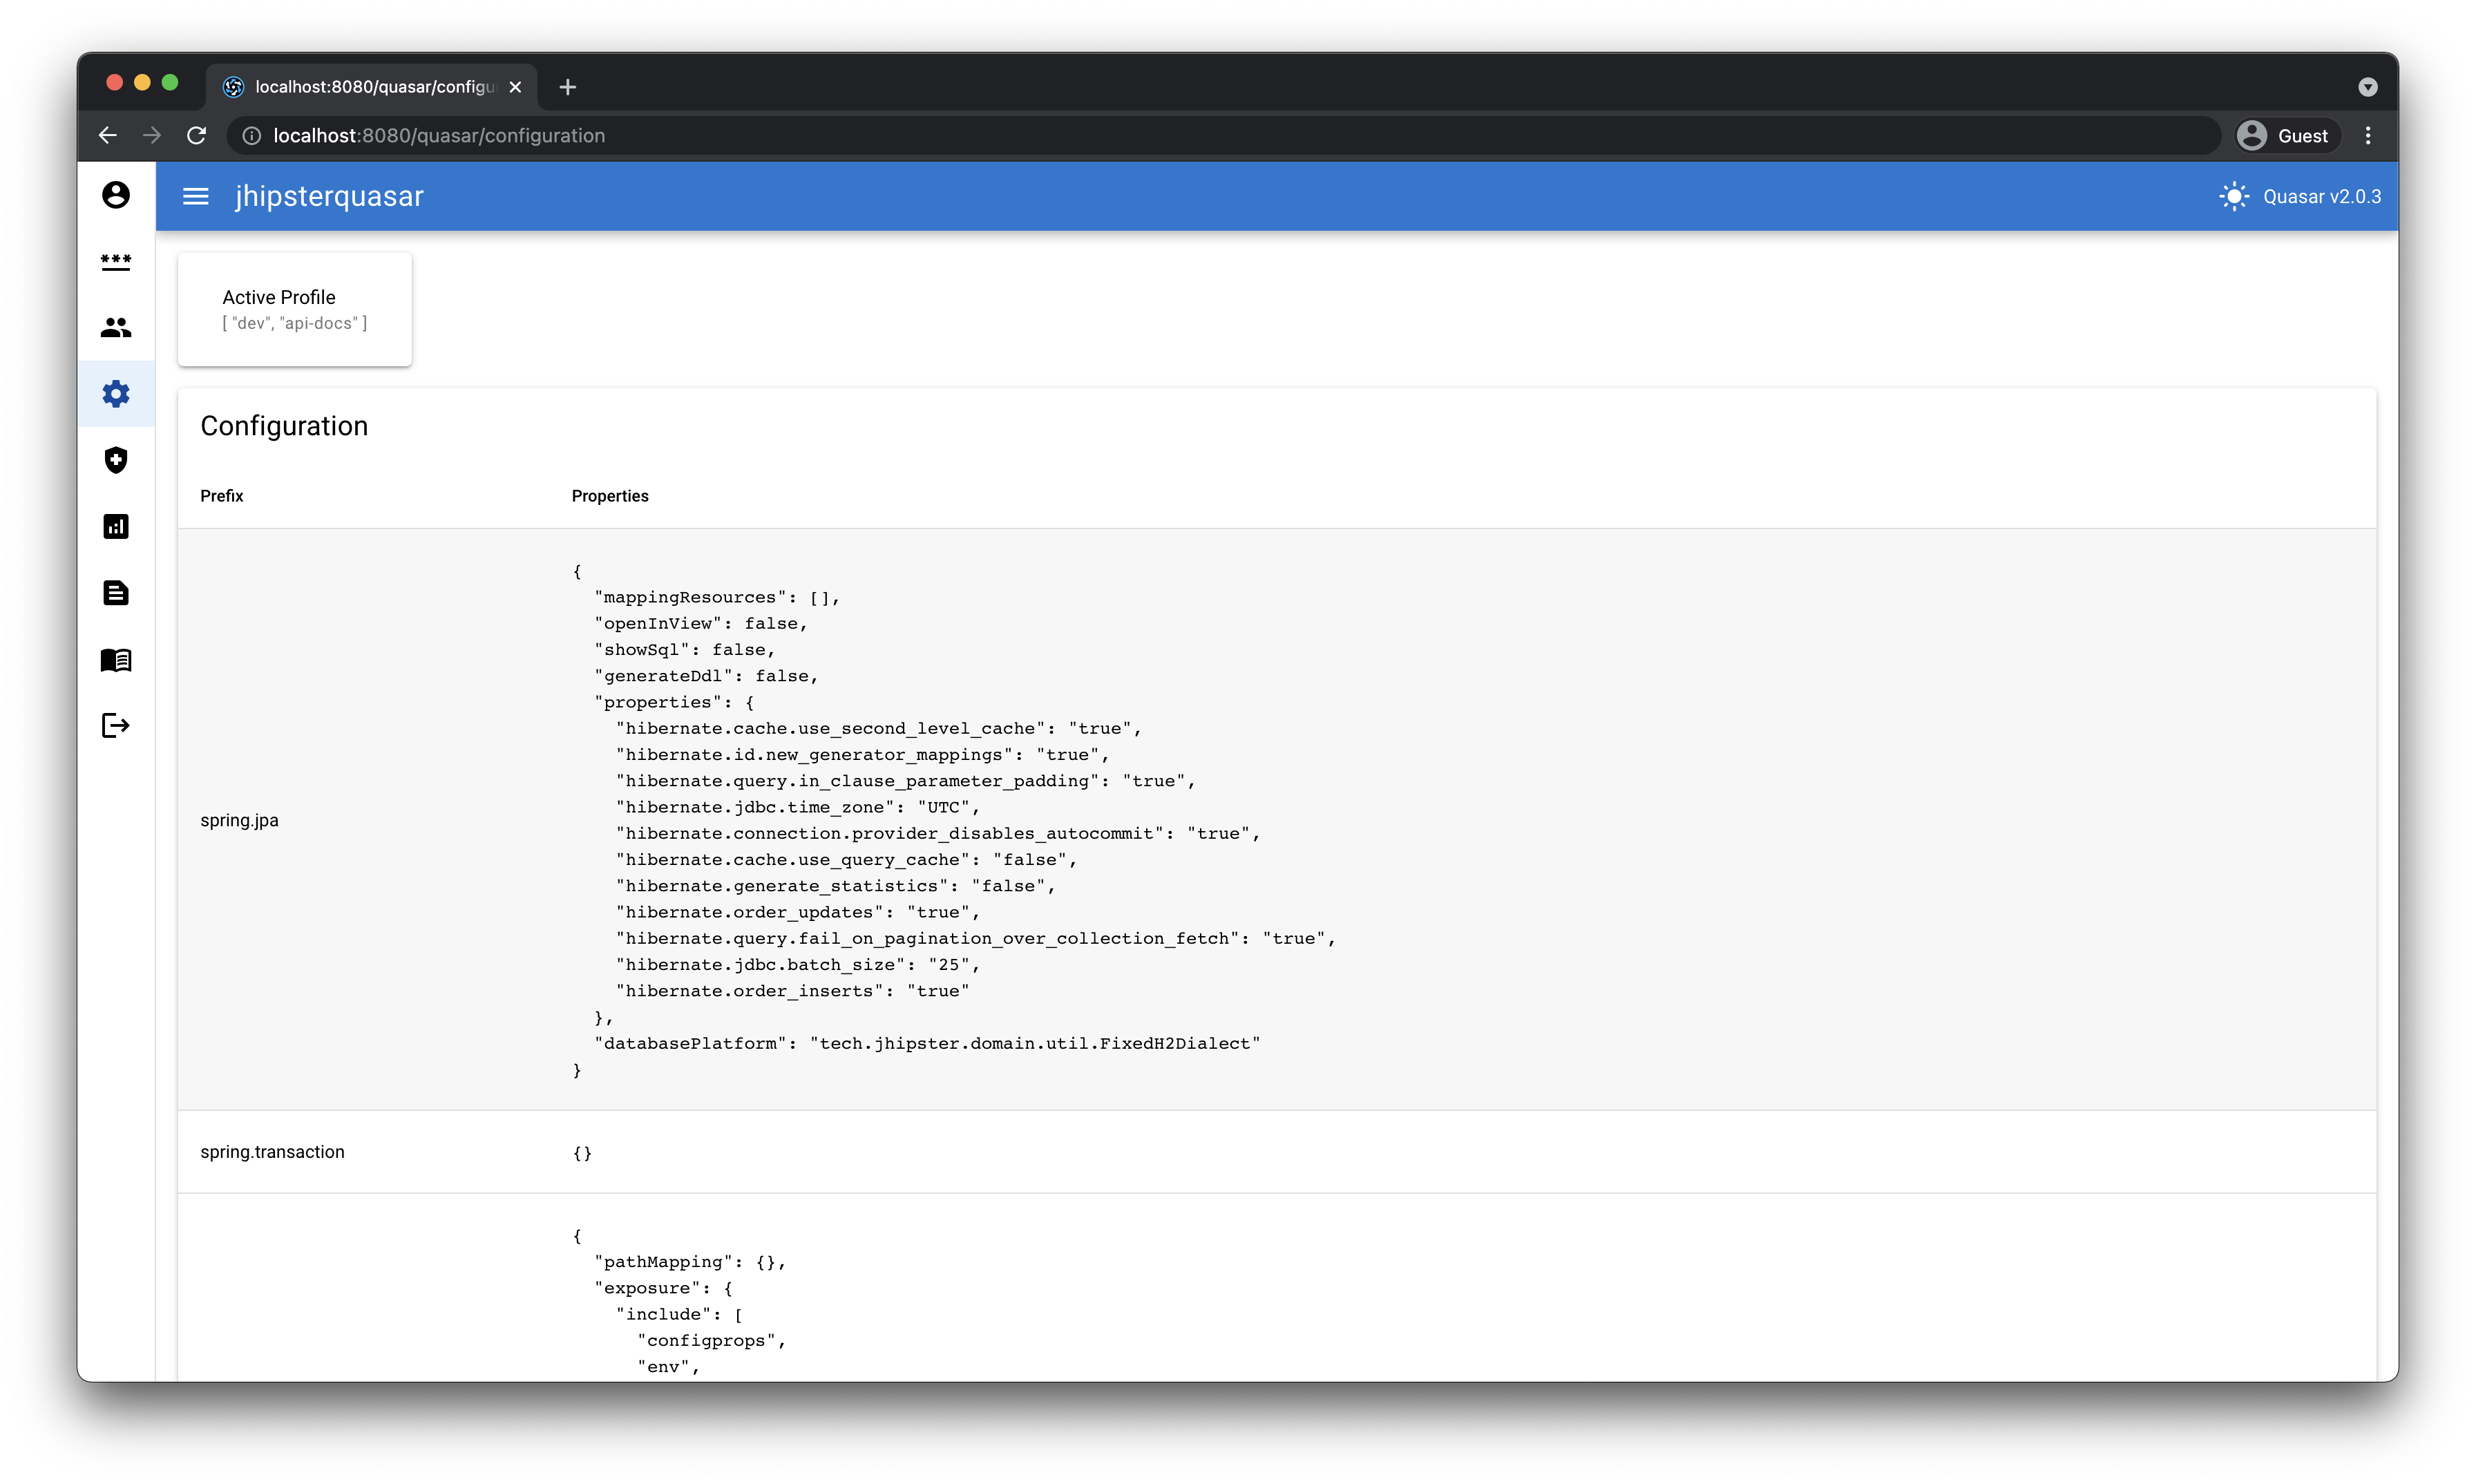Viewport: 2476px width, 1484px height.
Task: Open the API docs book icon
Action: pyautogui.click(x=116, y=660)
